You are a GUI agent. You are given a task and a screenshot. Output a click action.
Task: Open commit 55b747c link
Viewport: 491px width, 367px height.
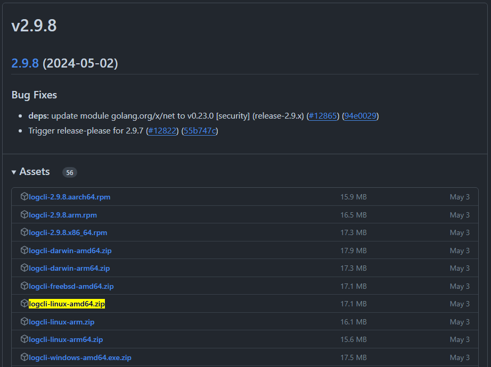[x=200, y=131]
